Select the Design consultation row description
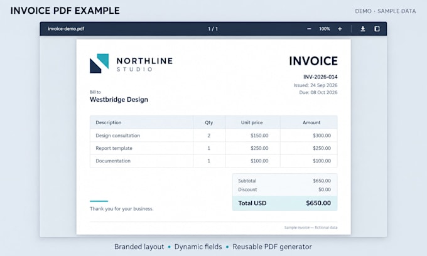This screenshot has height=256, width=427. (117, 136)
